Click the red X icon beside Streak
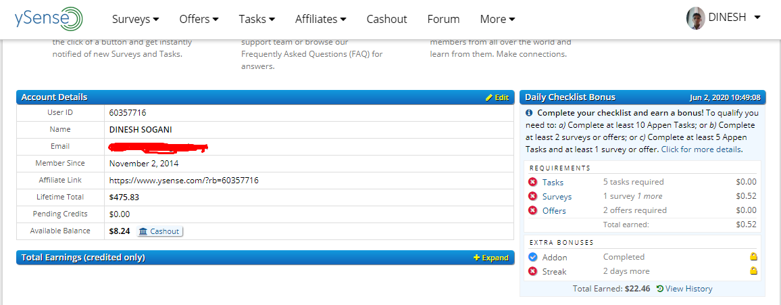Viewport: 781px width, 305px height. [532, 272]
